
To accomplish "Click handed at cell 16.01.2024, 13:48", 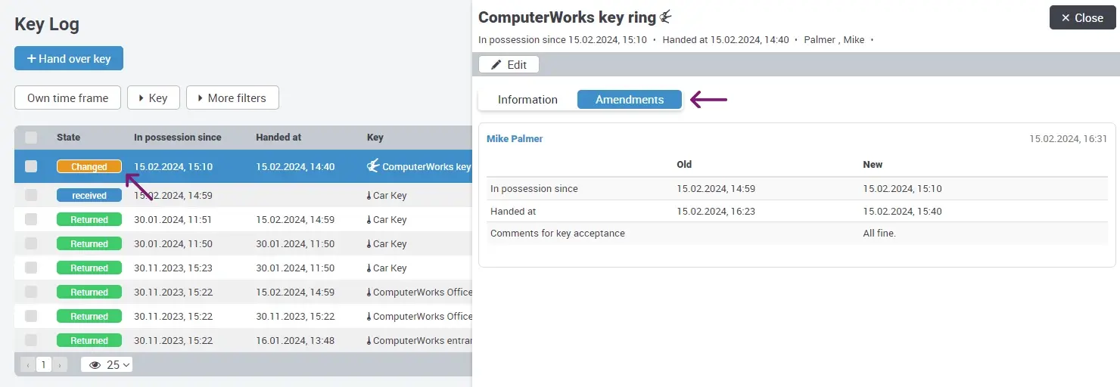I will [x=295, y=340].
